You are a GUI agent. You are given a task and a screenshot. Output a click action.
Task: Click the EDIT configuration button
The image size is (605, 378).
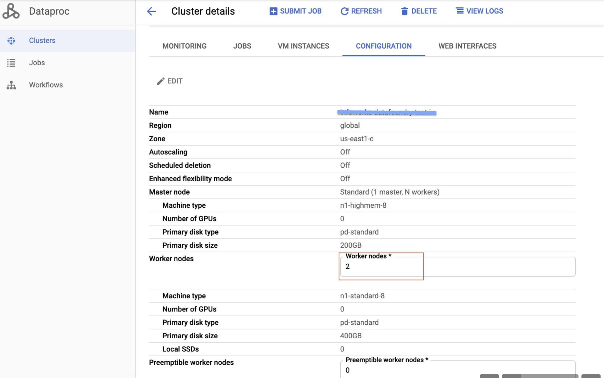170,81
